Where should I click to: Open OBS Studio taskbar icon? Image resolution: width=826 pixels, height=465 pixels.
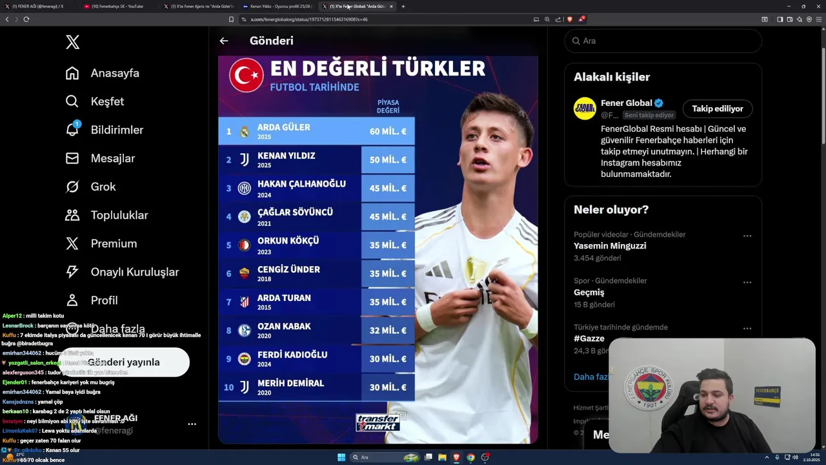(485, 457)
